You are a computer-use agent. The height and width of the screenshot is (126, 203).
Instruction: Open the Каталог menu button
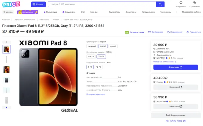(38, 4)
